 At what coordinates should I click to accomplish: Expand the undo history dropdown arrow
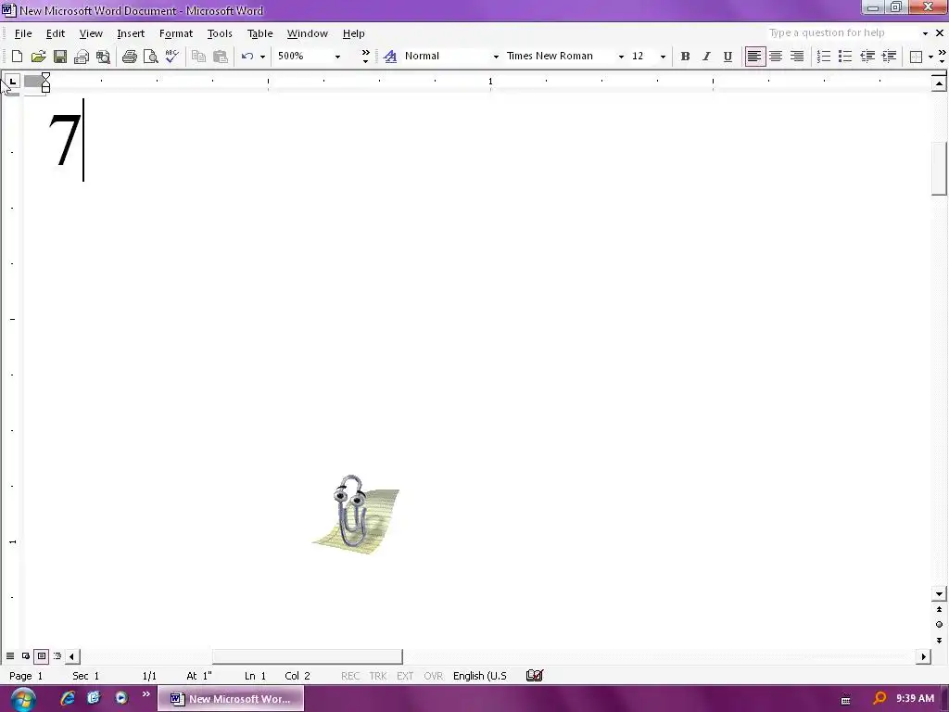pos(262,57)
